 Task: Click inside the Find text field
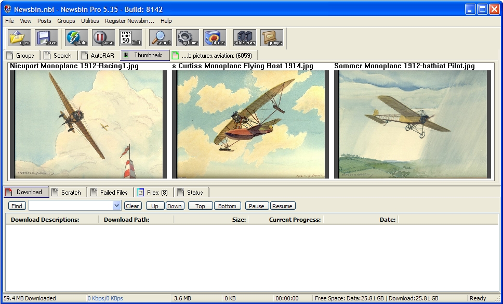(71, 206)
